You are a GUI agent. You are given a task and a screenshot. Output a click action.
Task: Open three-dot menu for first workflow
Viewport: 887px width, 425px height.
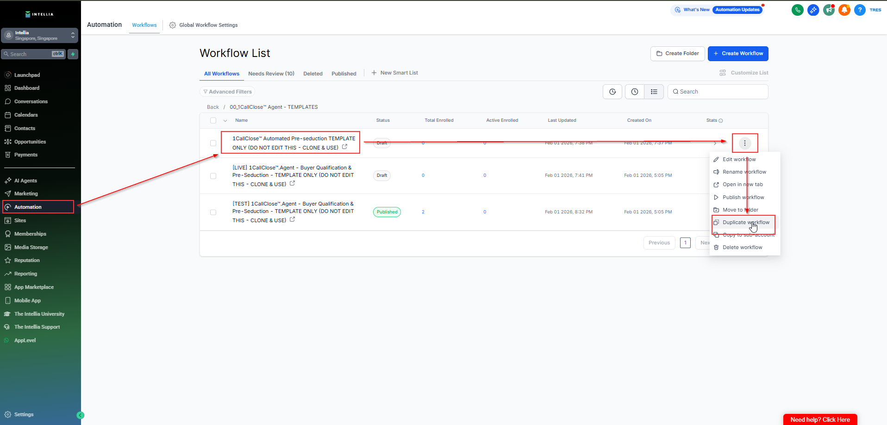tap(744, 143)
